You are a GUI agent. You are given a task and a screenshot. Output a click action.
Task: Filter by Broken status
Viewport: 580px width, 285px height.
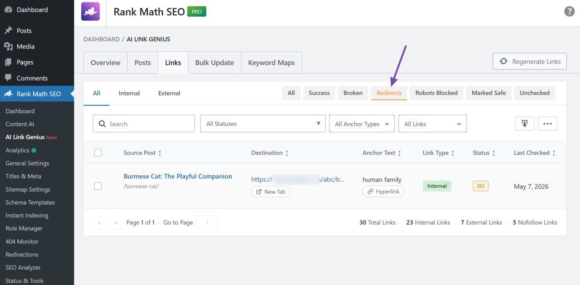(353, 93)
